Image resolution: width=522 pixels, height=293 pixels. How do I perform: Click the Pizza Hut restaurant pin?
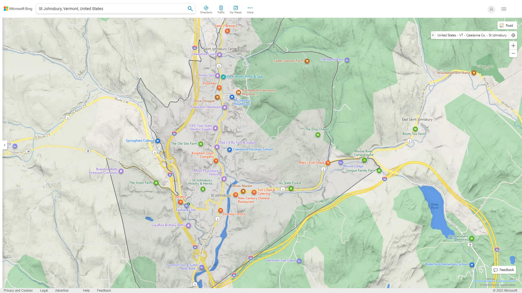pos(219,88)
